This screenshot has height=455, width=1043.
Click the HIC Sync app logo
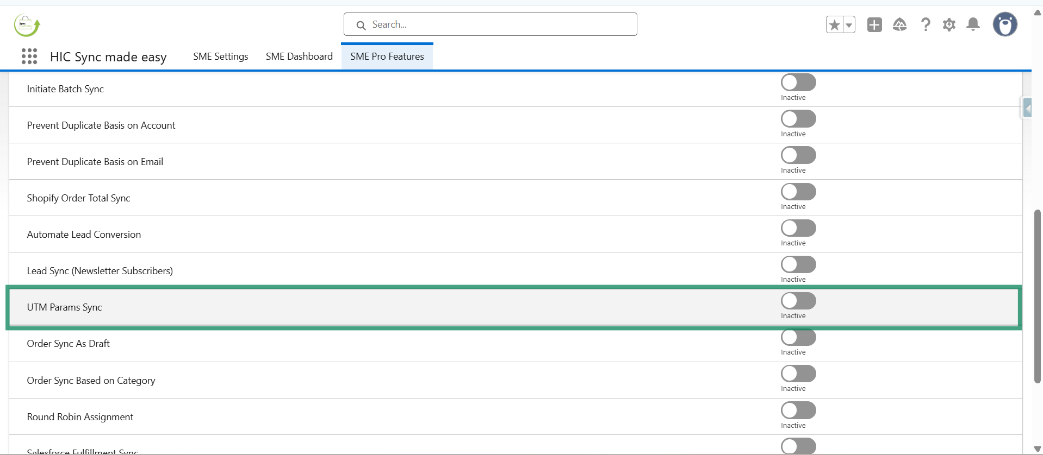coord(27,25)
